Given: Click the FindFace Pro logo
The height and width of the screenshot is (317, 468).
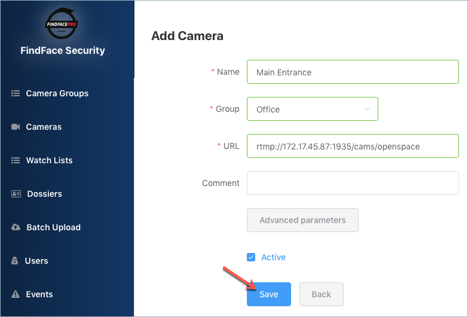Looking at the screenshot, I should (x=62, y=23).
